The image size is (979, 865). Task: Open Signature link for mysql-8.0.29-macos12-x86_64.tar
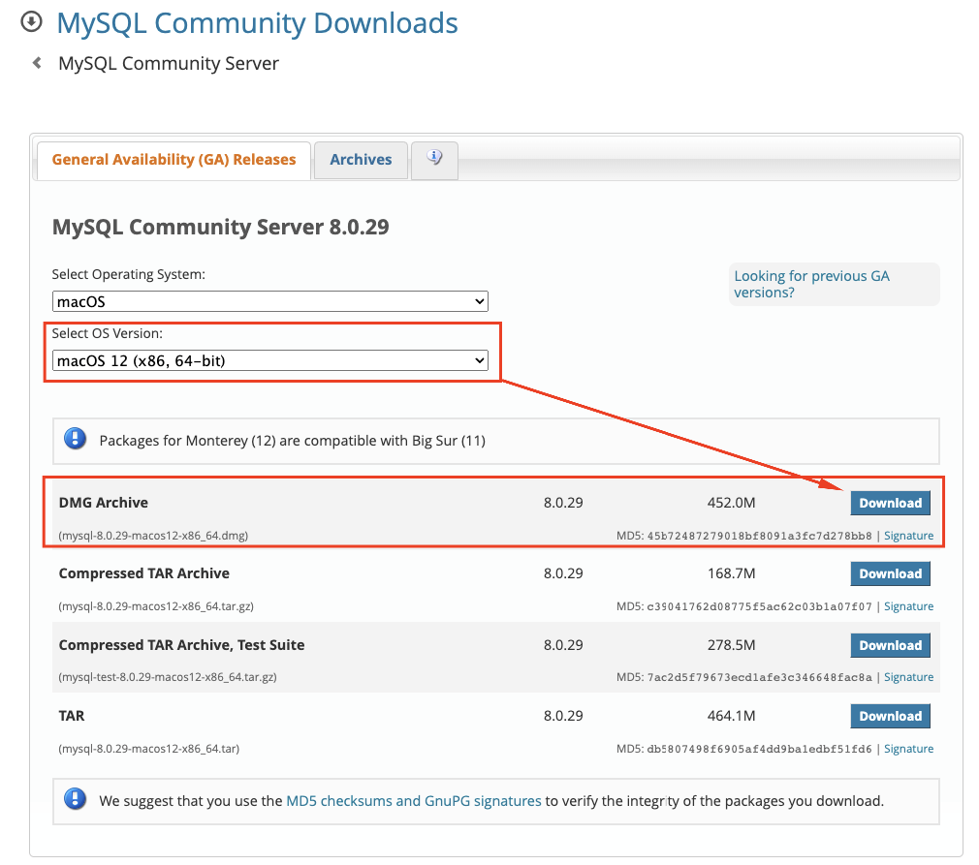point(908,749)
